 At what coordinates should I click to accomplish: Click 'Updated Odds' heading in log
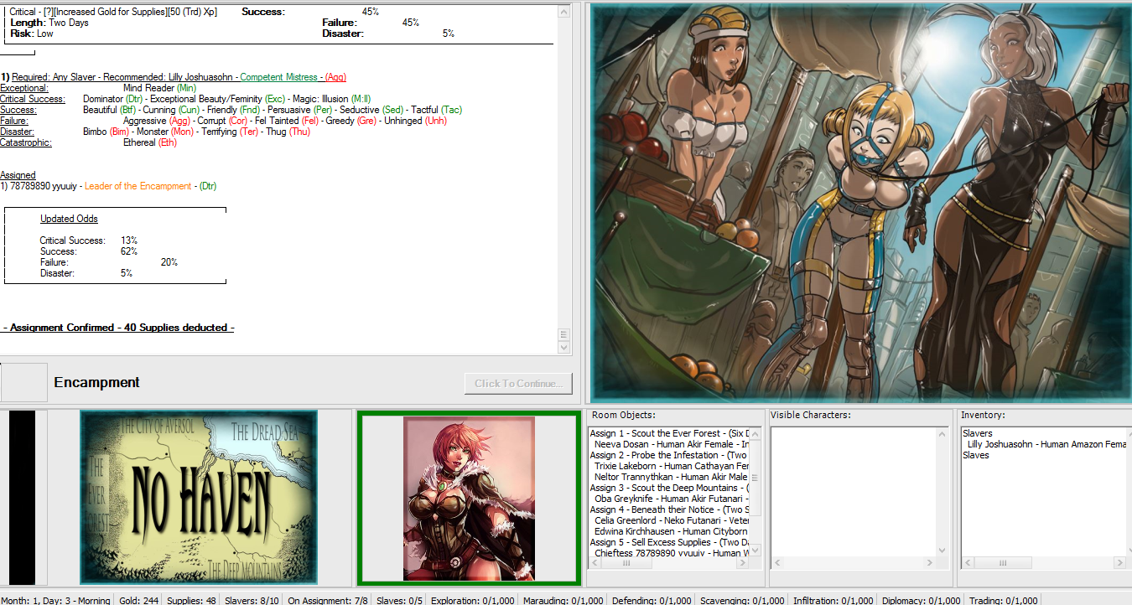[x=69, y=219]
